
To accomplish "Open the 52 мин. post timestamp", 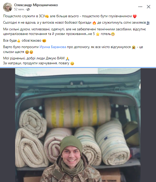I will pyautogui.click(x=19, y=9).
